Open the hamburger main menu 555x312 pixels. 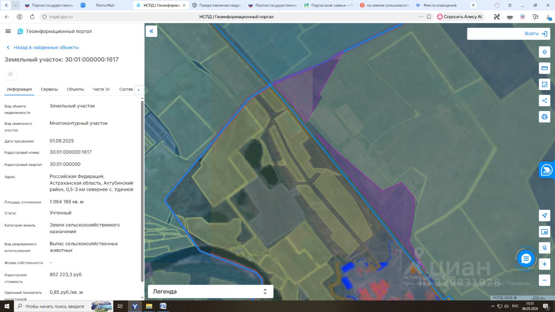coord(8,31)
